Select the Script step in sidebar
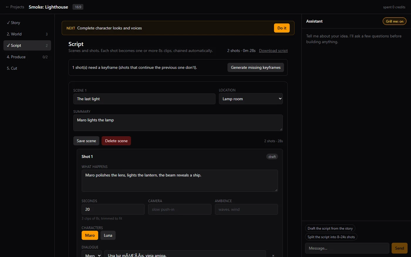The height and width of the screenshot is (257, 411). (27, 46)
